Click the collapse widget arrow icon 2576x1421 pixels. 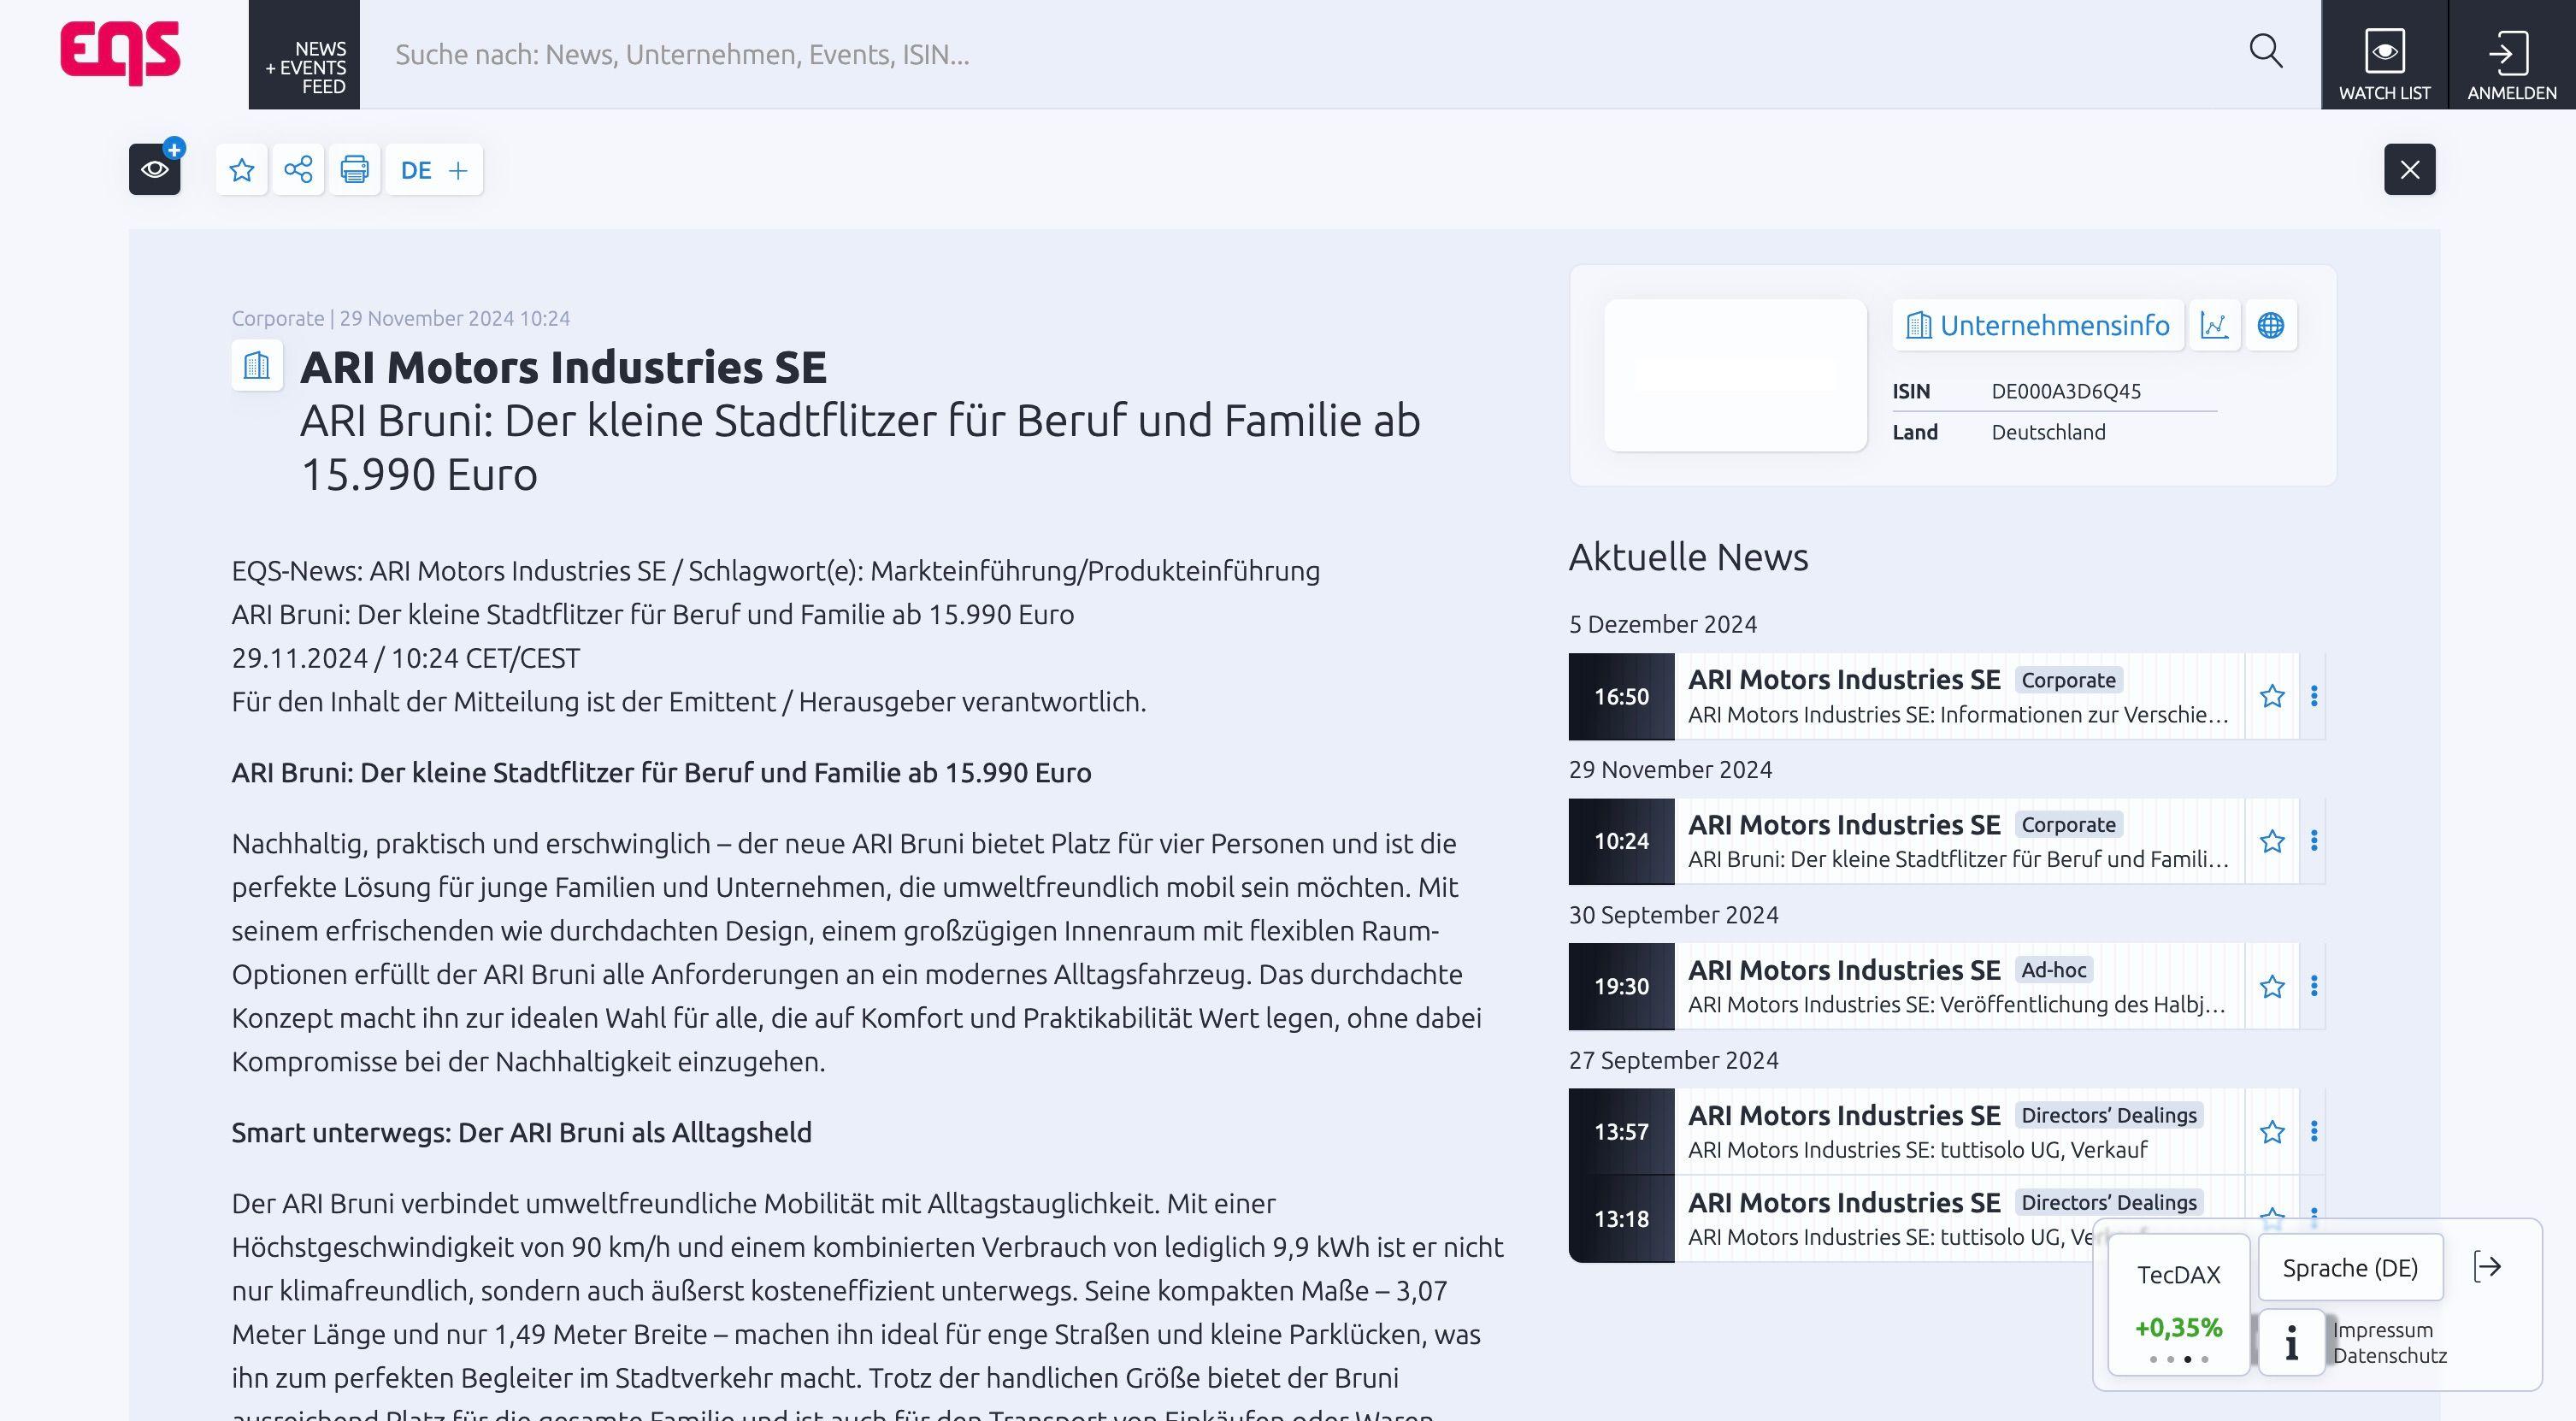2487,1267
